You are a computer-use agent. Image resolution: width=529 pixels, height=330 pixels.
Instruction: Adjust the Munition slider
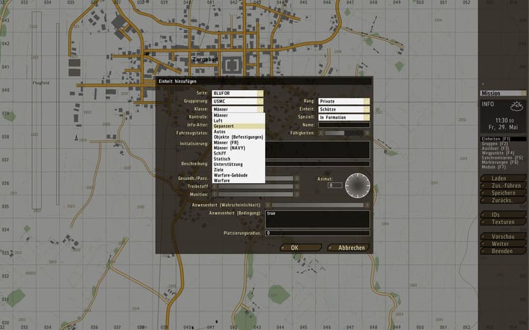point(256,195)
